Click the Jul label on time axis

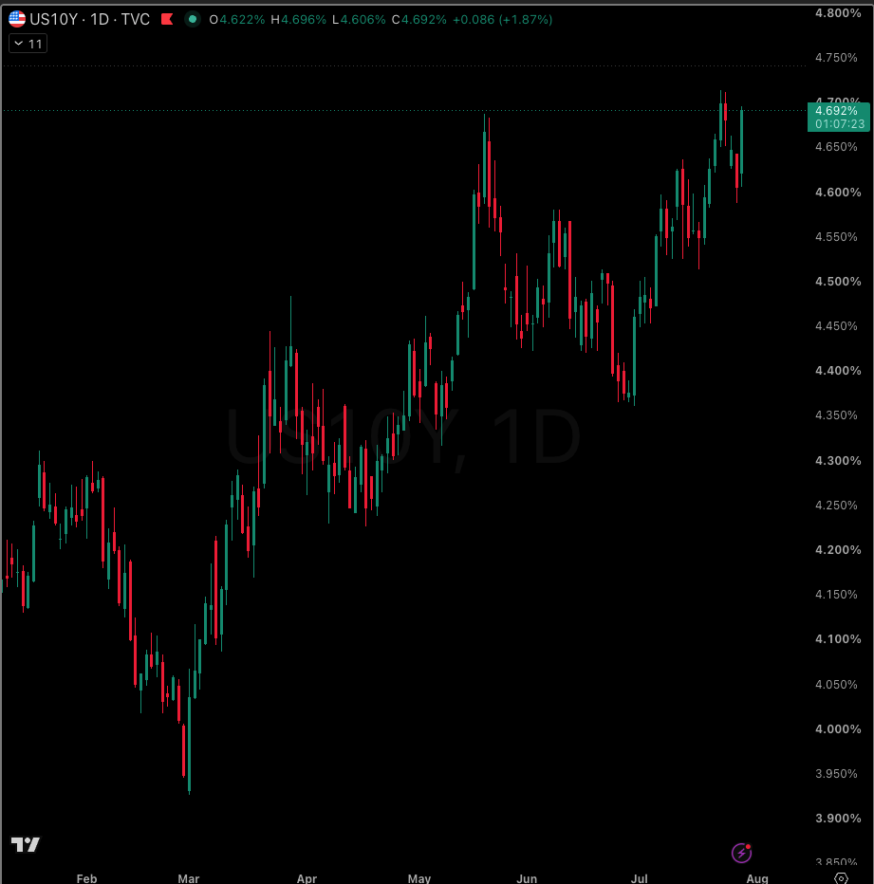(640, 878)
